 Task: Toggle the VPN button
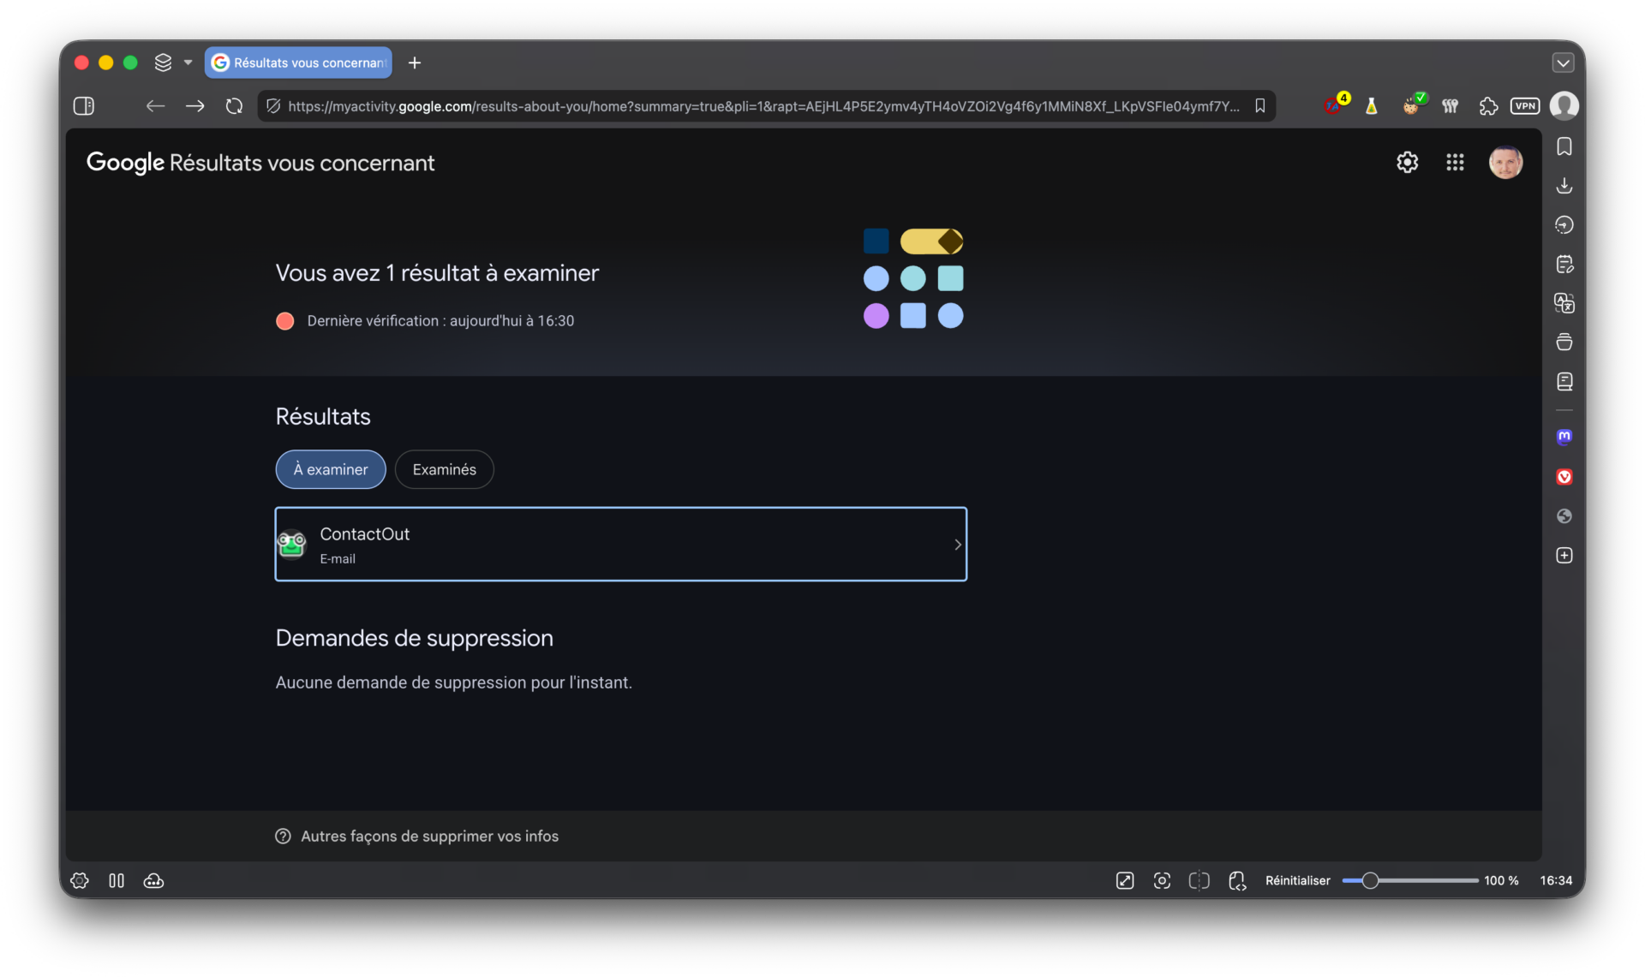[x=1525, y=106]
